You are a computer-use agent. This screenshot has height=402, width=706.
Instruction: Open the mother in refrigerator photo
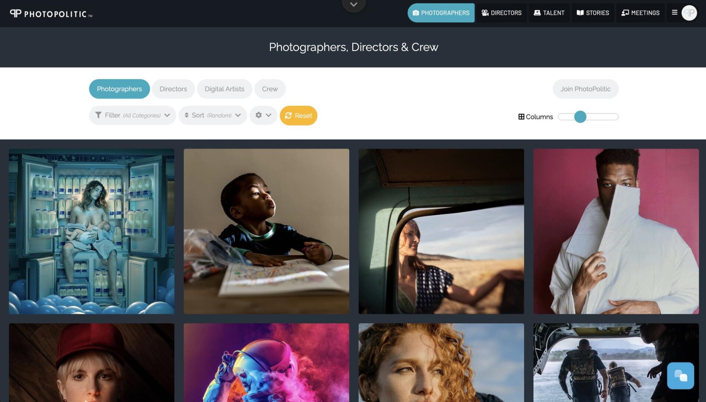point(92,232)
